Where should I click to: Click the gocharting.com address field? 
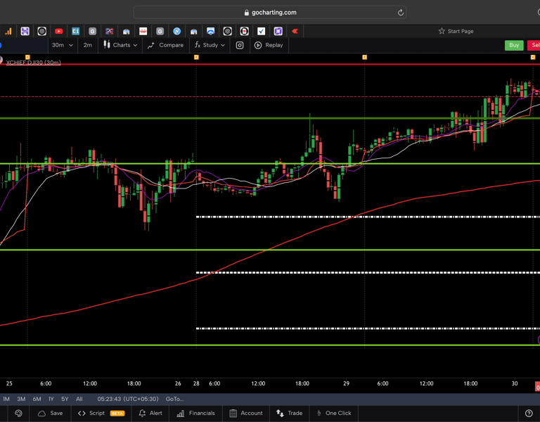pyautogui.click(x=270, y=13)
